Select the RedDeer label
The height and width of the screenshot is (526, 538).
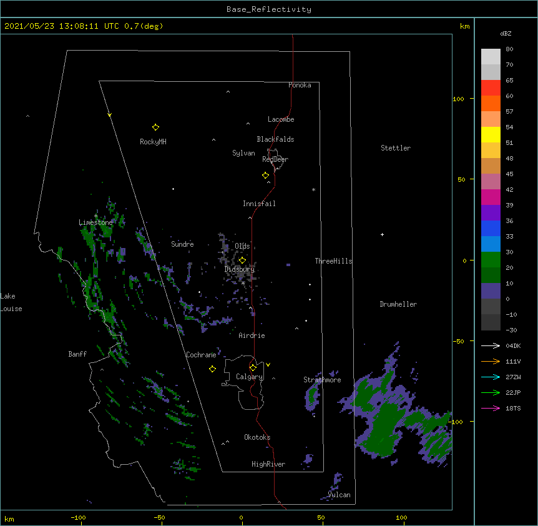[275, 159]
